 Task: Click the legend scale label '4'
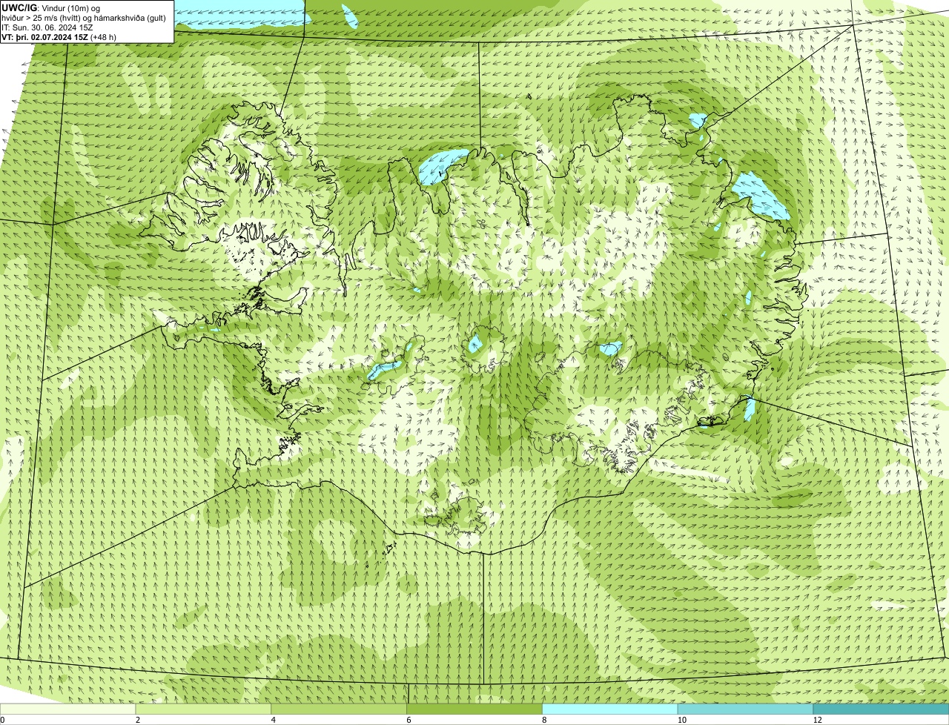[x=273, y=720]
